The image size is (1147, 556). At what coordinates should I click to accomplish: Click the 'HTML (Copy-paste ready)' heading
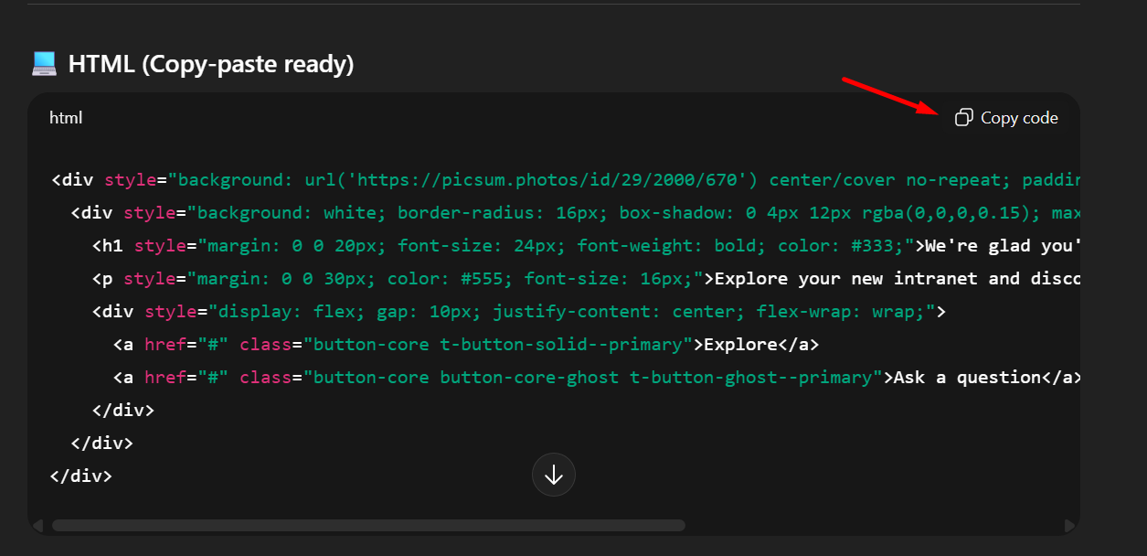pos(211,64)
